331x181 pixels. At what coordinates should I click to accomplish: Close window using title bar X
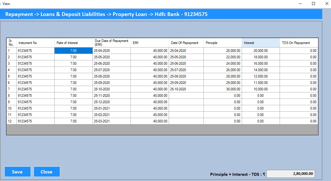click(x=326, y=3)
